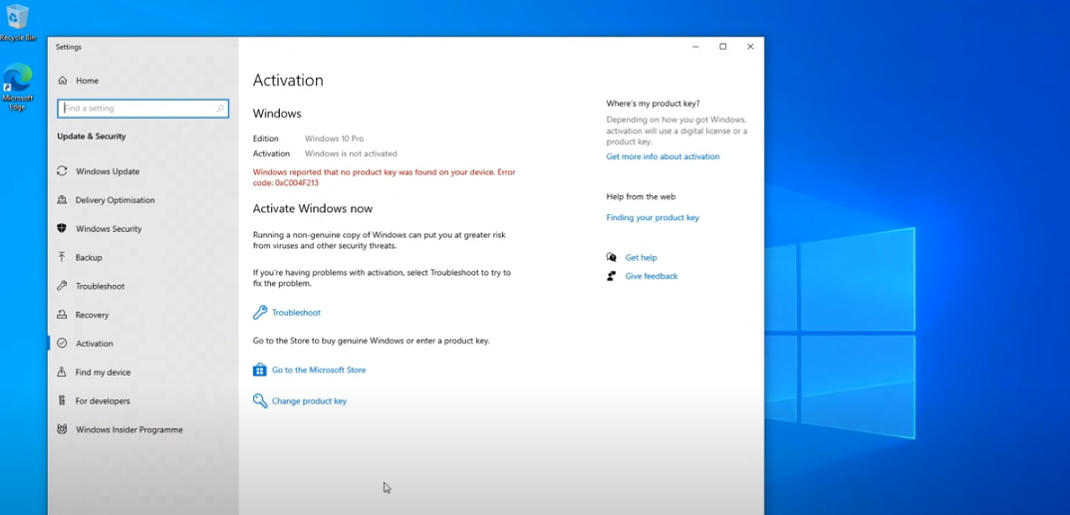Viewport: 1070px width, 515px height.
Task: Click the Change product key magnifier-key icon
Action: coord(260,401)
